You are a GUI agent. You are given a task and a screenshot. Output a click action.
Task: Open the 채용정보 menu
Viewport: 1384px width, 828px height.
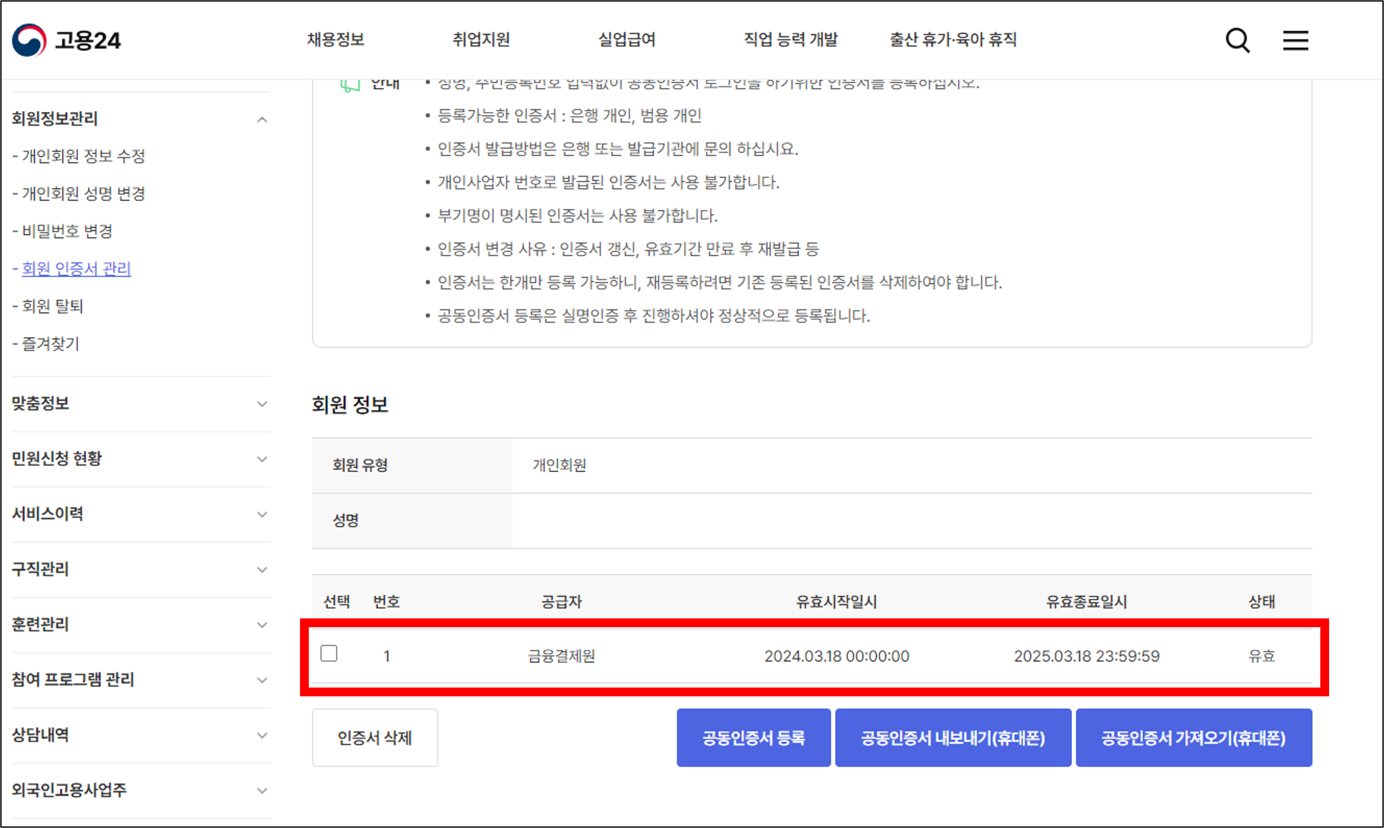click(336, 39)
